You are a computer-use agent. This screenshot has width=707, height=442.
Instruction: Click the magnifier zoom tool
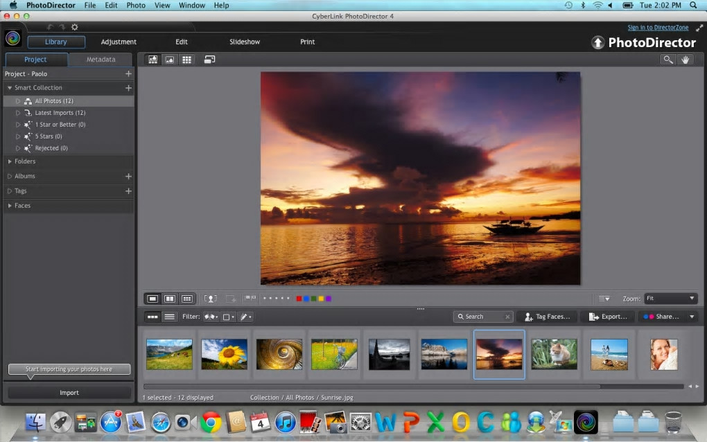pos(668,60)
